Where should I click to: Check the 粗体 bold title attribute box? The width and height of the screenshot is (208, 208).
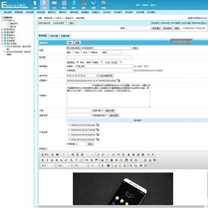(x=74, y=52)
